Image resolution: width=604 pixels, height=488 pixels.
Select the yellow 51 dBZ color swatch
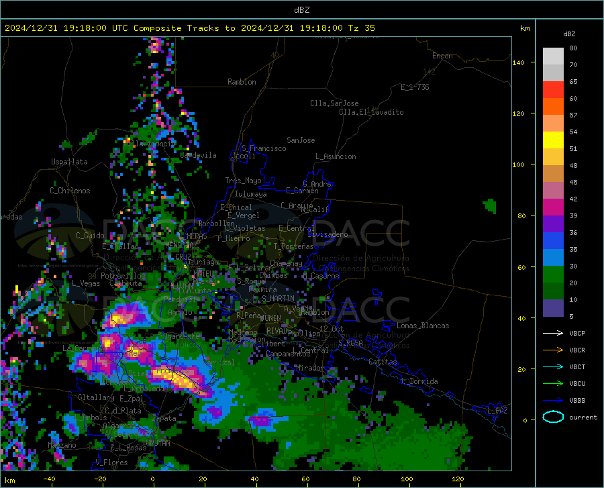(x=553, y=140)
